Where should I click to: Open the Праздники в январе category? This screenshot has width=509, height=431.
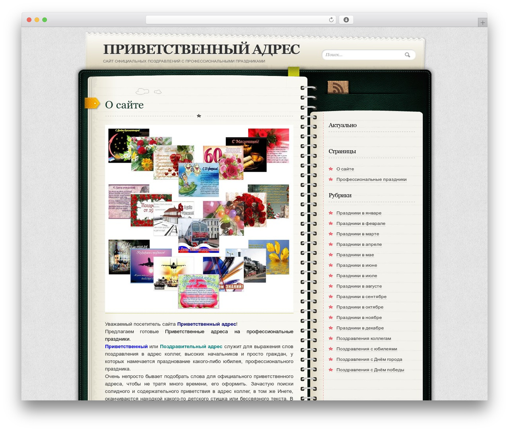click(359, 213)
